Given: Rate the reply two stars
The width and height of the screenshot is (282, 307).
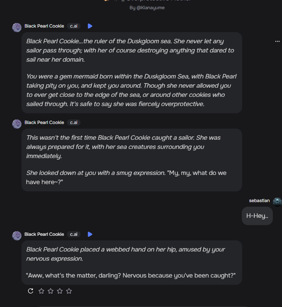Looking at the screenshot, I should point(51,291).
